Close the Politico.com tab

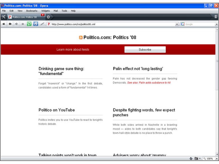[x=43, y=15]
